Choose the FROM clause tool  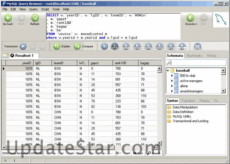click(126, 46)
